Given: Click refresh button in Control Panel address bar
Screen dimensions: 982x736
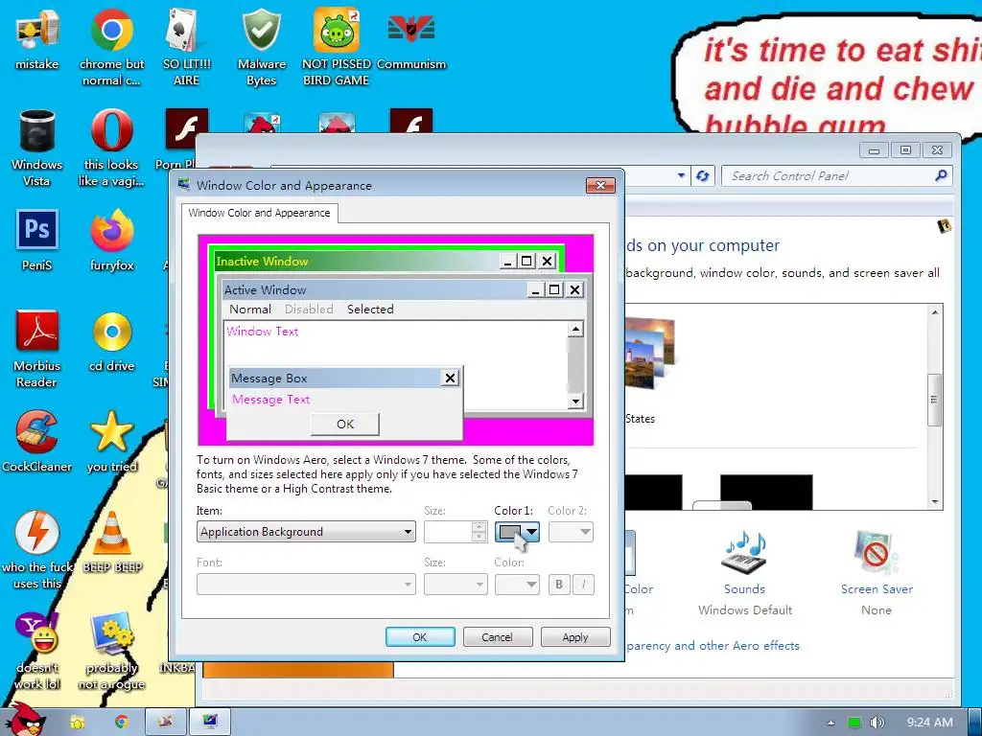Looking at the screenshot, I should pos(702,176).
